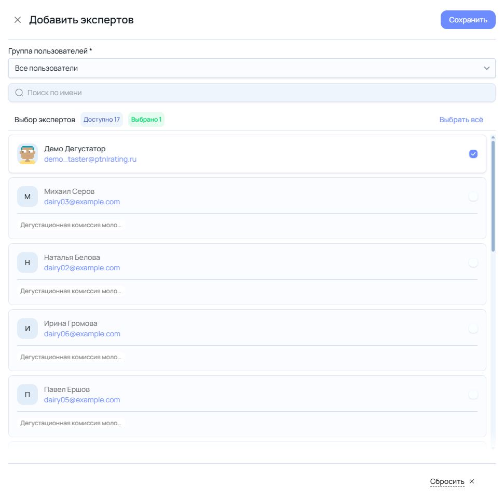Click the Выбор экспертов label
The height and width of the screenshot is (499, 504).
(x=45, y=120)
